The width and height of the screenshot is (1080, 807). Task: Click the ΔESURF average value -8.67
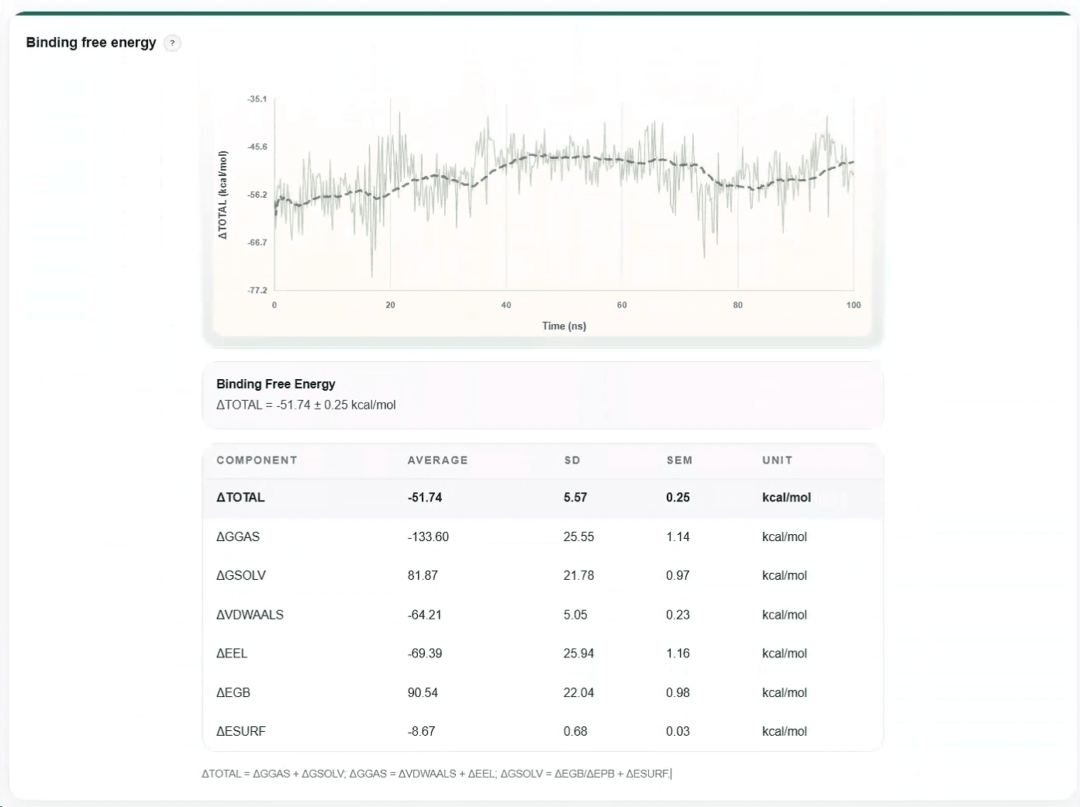pos(422,731)
